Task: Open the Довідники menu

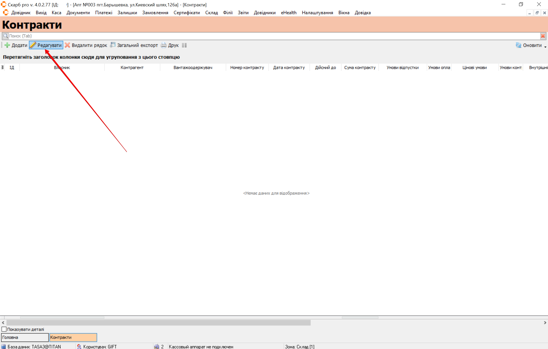Action: point(264,13)
